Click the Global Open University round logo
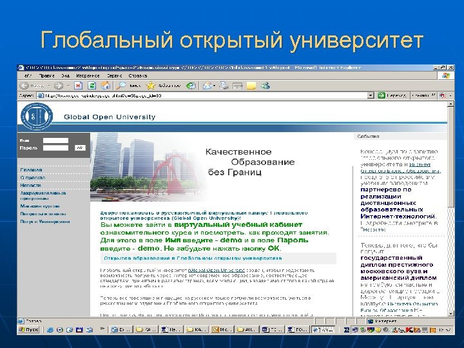464x348 pixels. tap(37, 116)
